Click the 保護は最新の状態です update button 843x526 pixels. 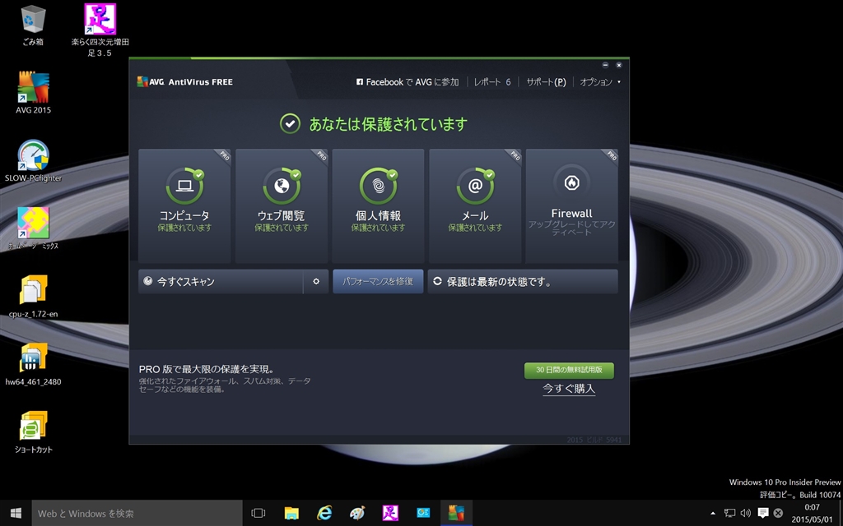[x=523, y=281]
